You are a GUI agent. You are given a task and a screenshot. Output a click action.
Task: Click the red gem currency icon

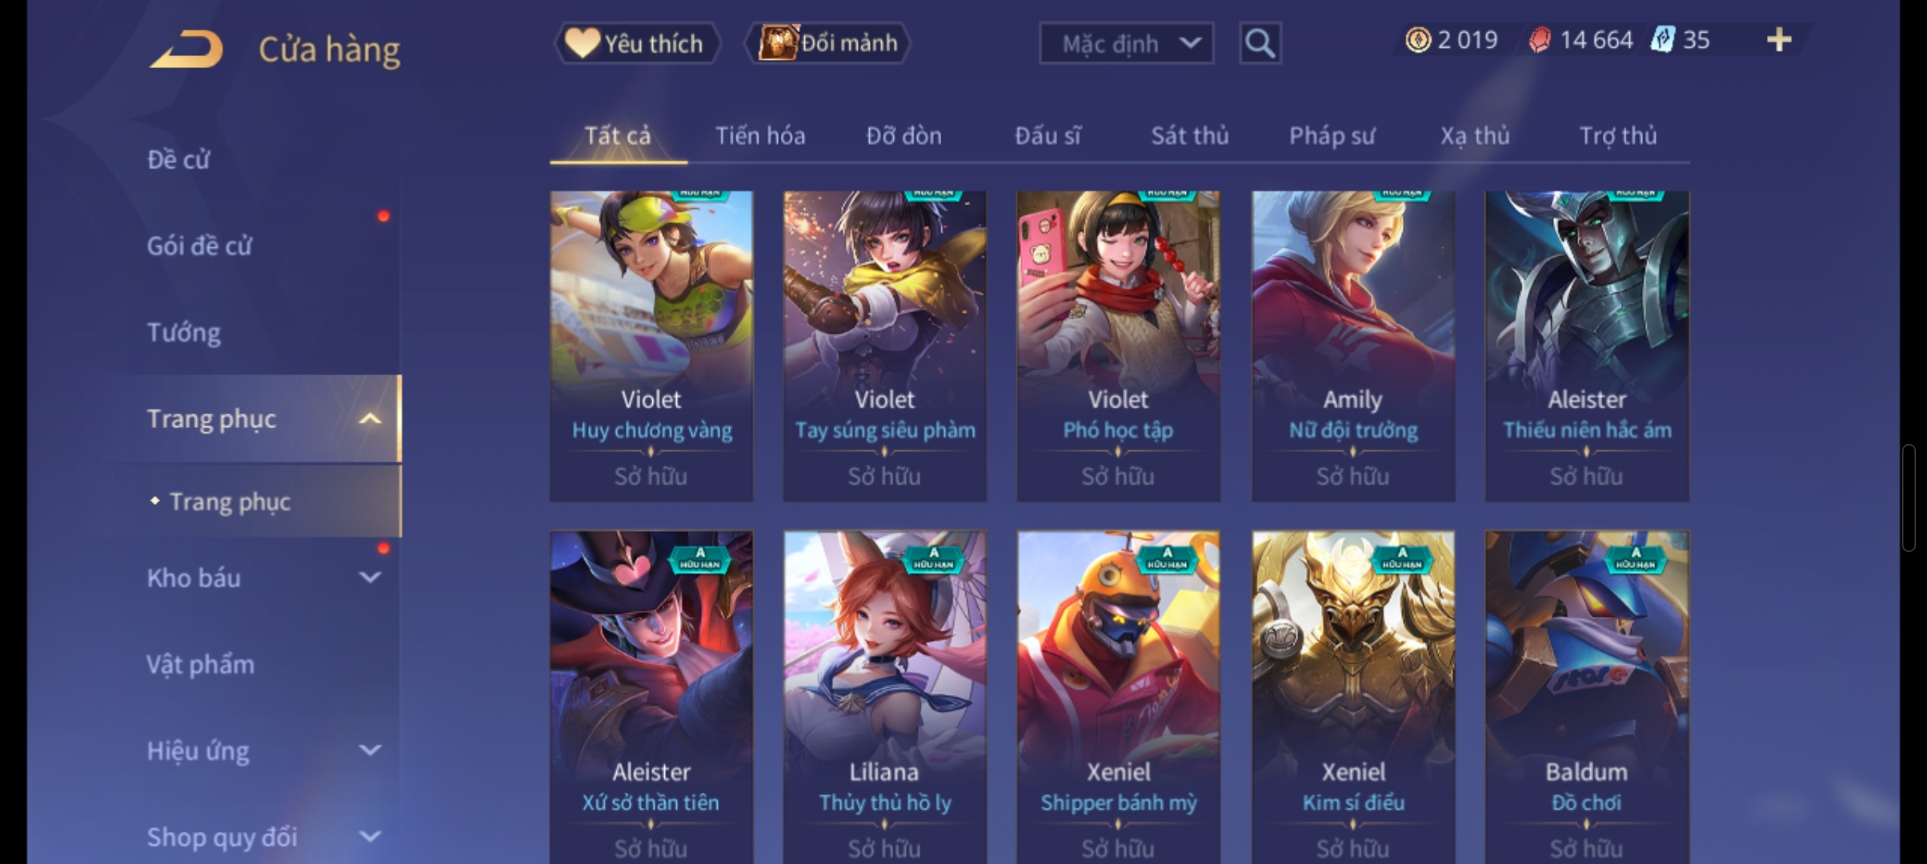[x=1540, y=40]
